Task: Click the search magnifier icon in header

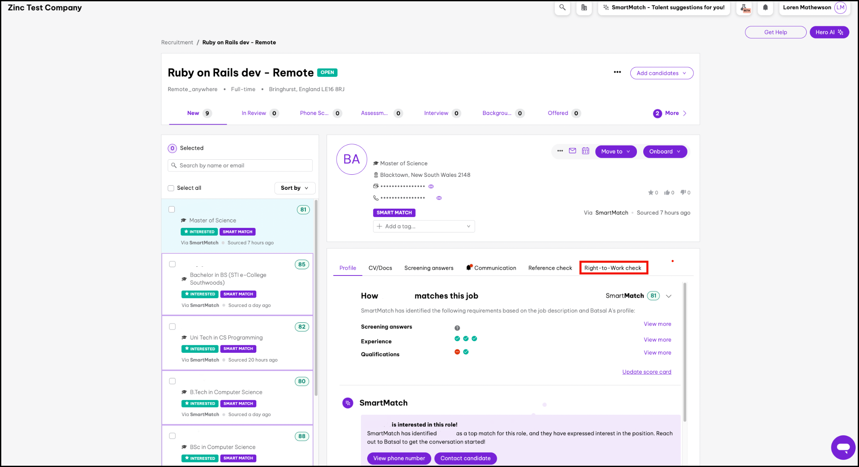Action: coord(562,8)
